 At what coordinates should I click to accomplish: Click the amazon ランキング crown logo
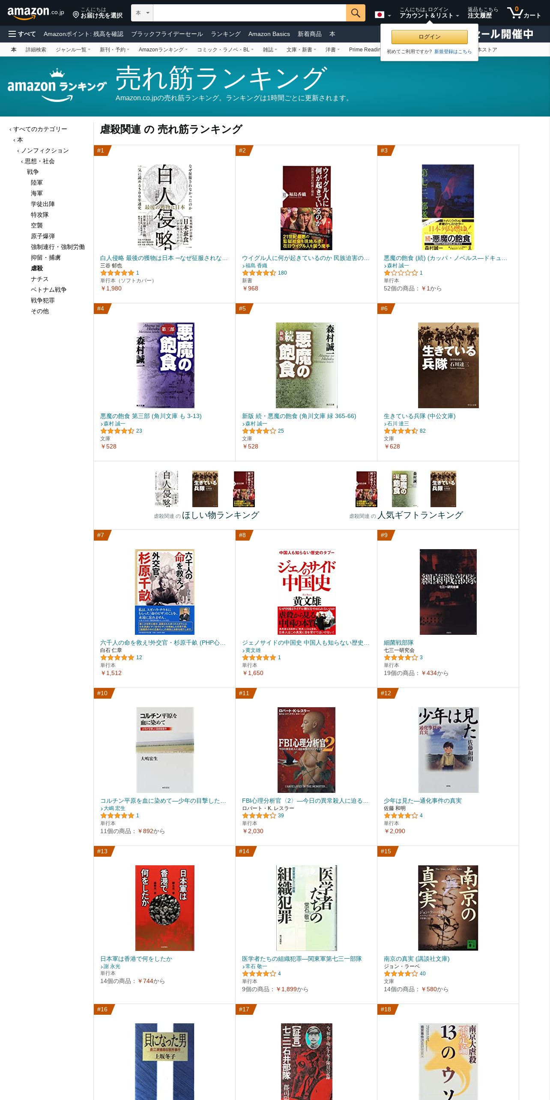pos(57,85)
